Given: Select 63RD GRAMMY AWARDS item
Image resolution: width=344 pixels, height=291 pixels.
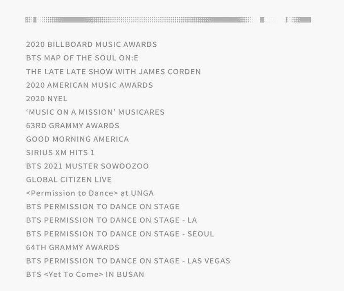Looking at the screenshot, I should pos(73,126).
